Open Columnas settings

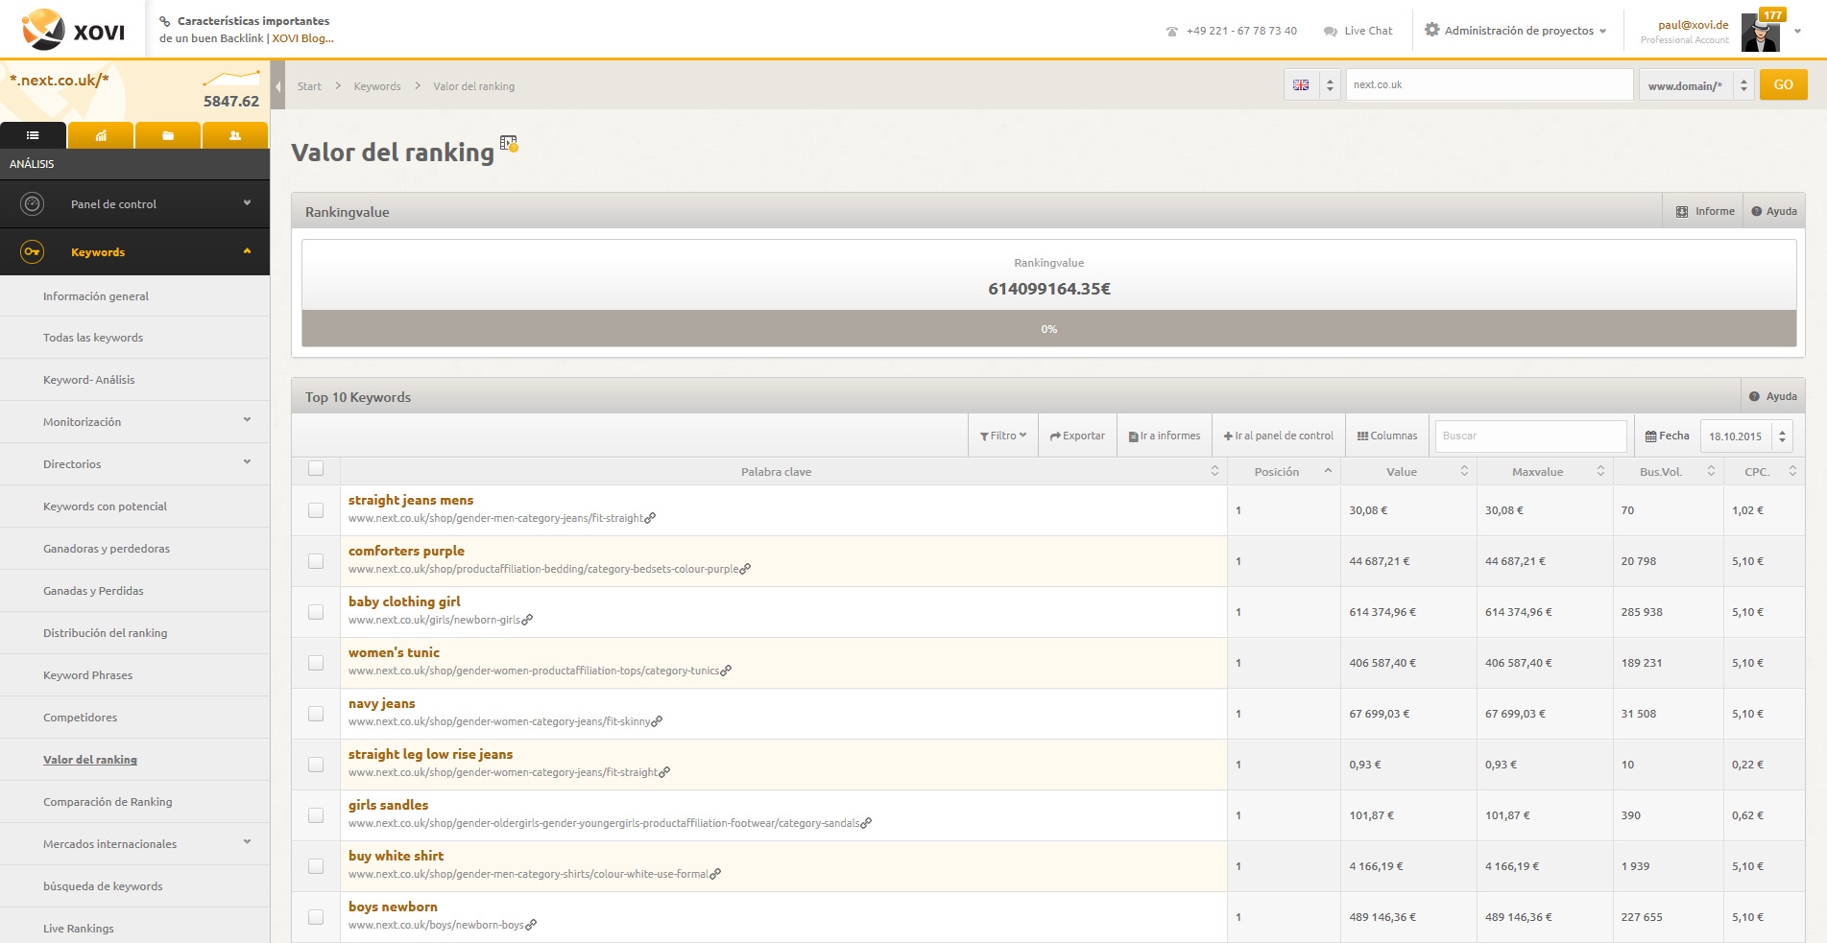(x=1387, y=436)
